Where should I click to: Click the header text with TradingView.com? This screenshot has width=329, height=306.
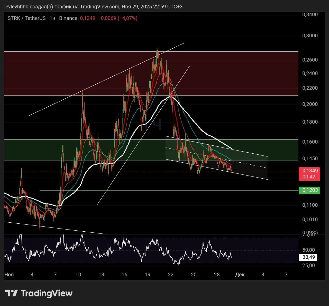point(94,6)
